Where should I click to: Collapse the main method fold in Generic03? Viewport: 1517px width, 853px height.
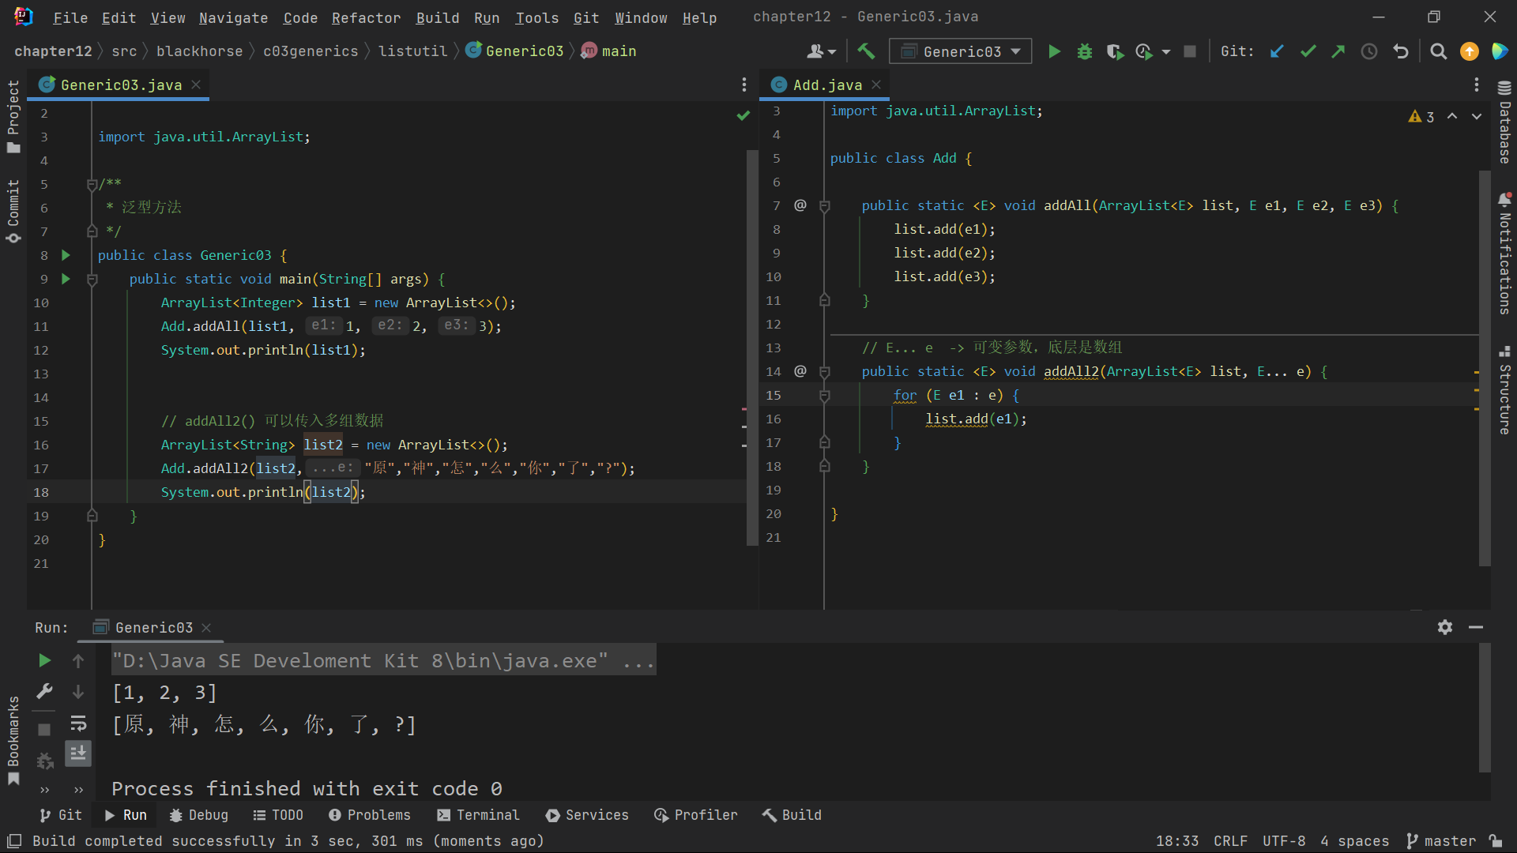92,279
